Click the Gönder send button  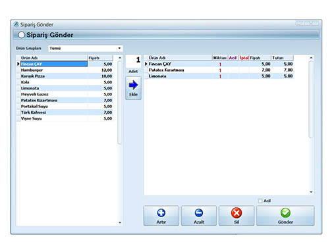(285, 216)
